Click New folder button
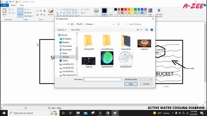Image resolution: width=207 pixels, height=116 pixels. (x=75, y=30)
